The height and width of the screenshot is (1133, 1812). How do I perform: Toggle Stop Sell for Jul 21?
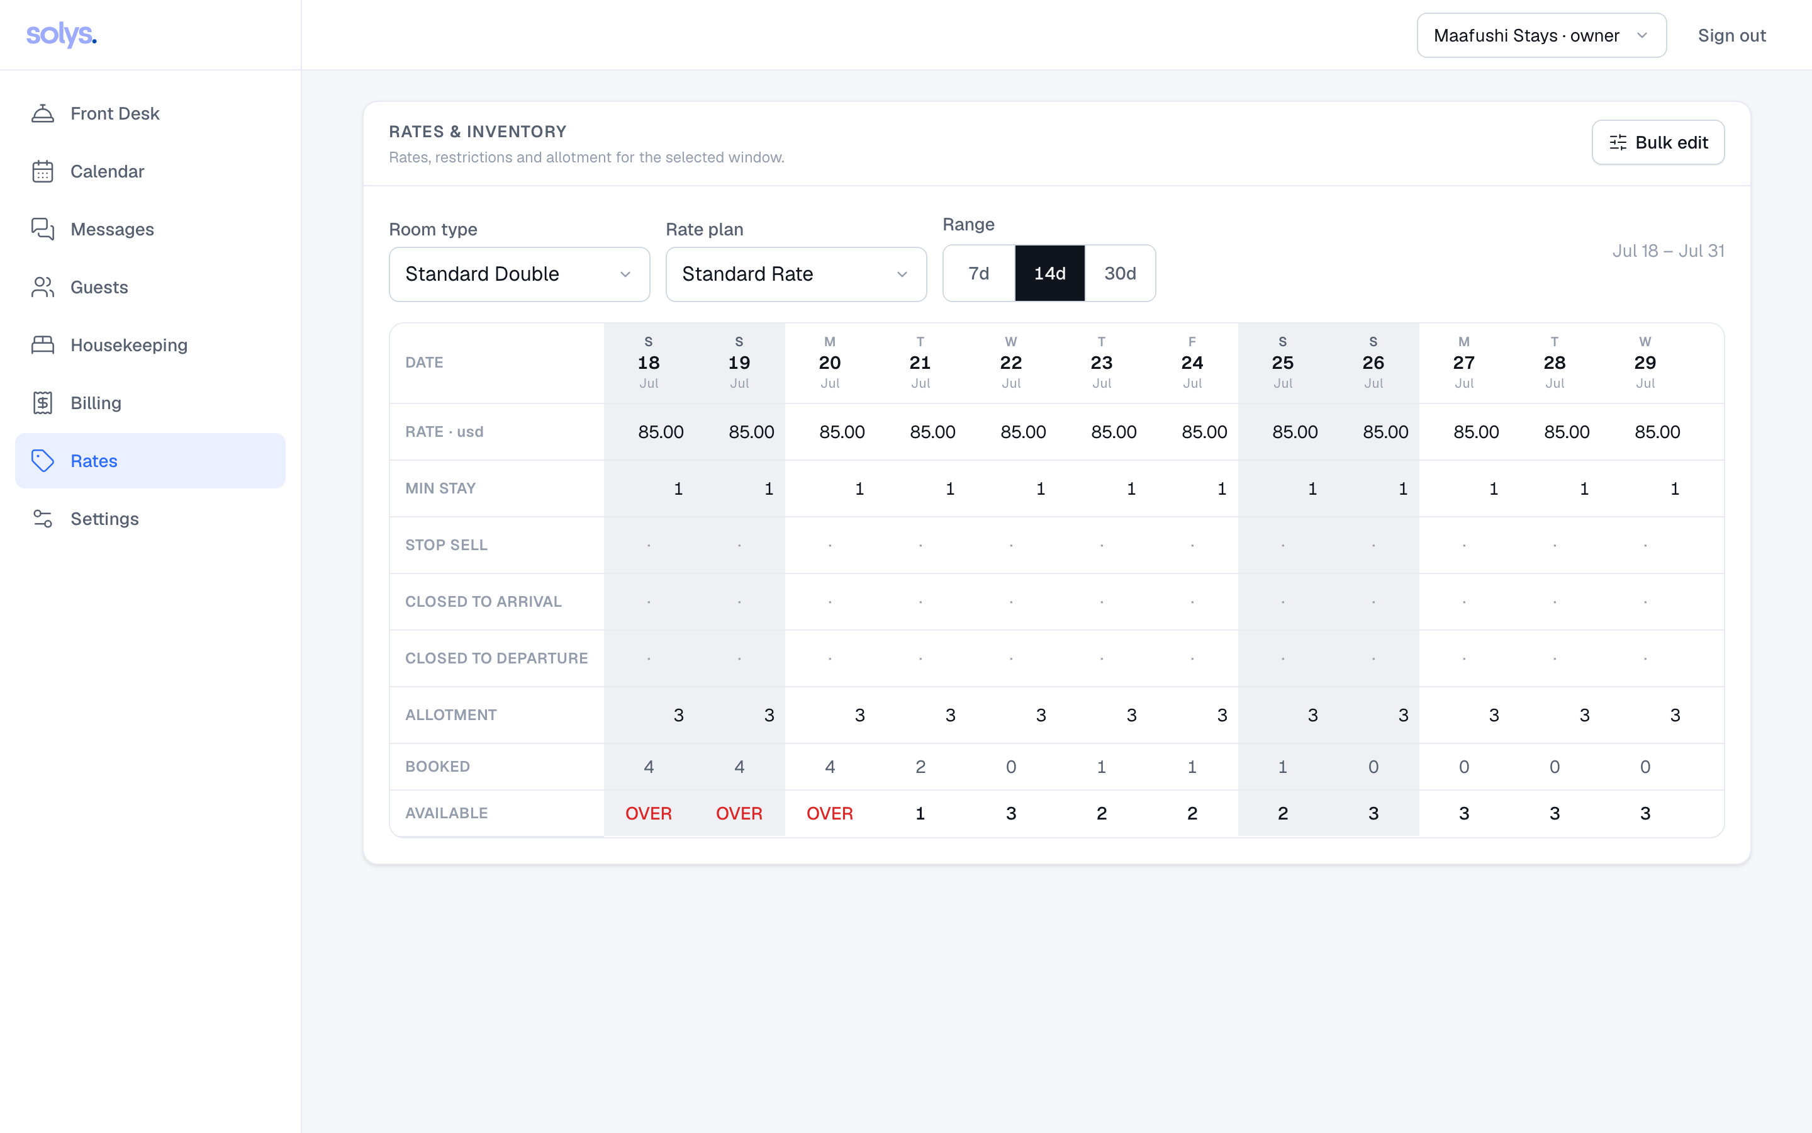click(920, 544)
